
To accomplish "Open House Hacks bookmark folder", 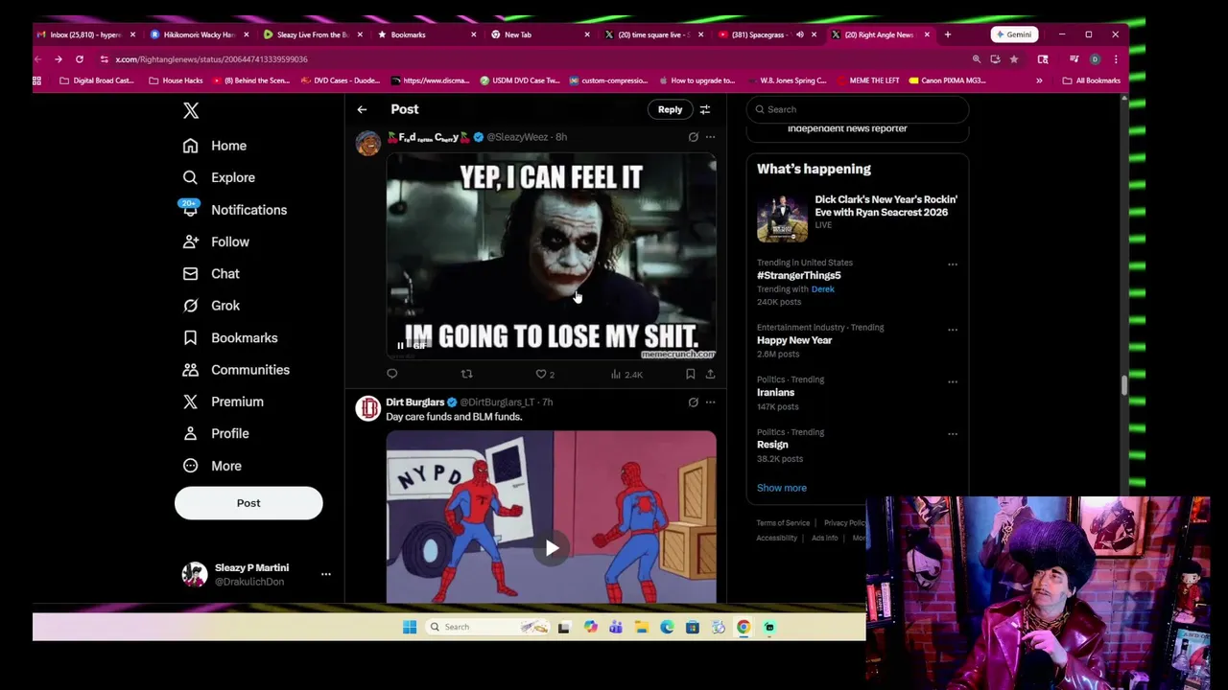I will coord(176,80).
